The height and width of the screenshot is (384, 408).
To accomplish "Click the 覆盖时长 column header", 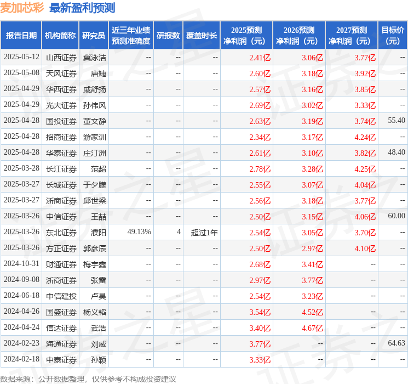I will (x=202, y=36).
